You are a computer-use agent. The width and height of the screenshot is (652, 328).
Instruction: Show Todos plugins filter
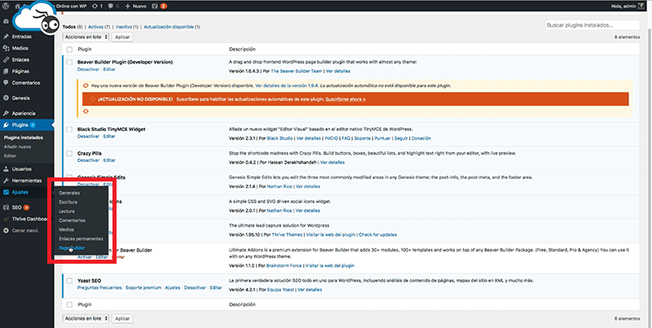click(x=69, y=27)
